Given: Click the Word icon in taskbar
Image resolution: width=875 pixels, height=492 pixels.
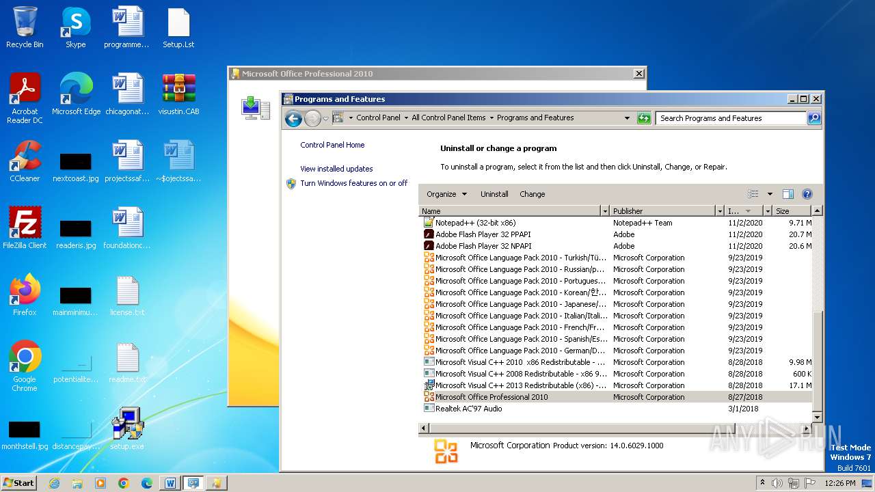Looking at the screenshot, I should [170, 483].
